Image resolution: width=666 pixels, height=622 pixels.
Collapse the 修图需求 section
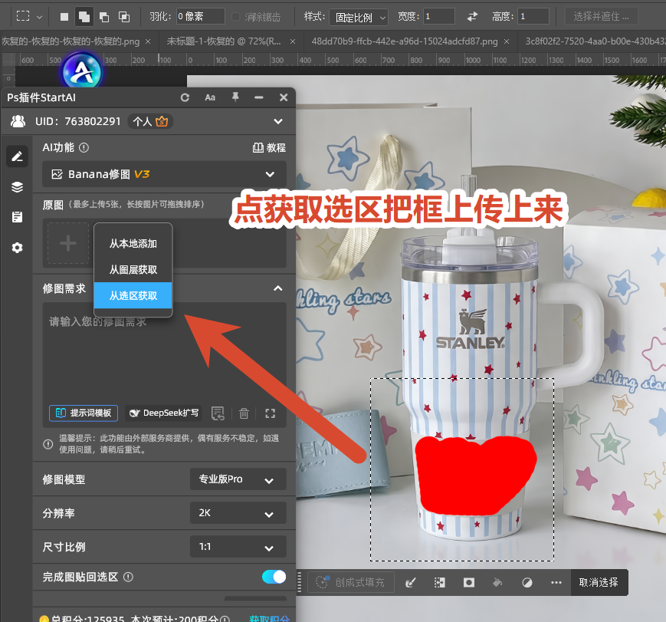point(277,288)
